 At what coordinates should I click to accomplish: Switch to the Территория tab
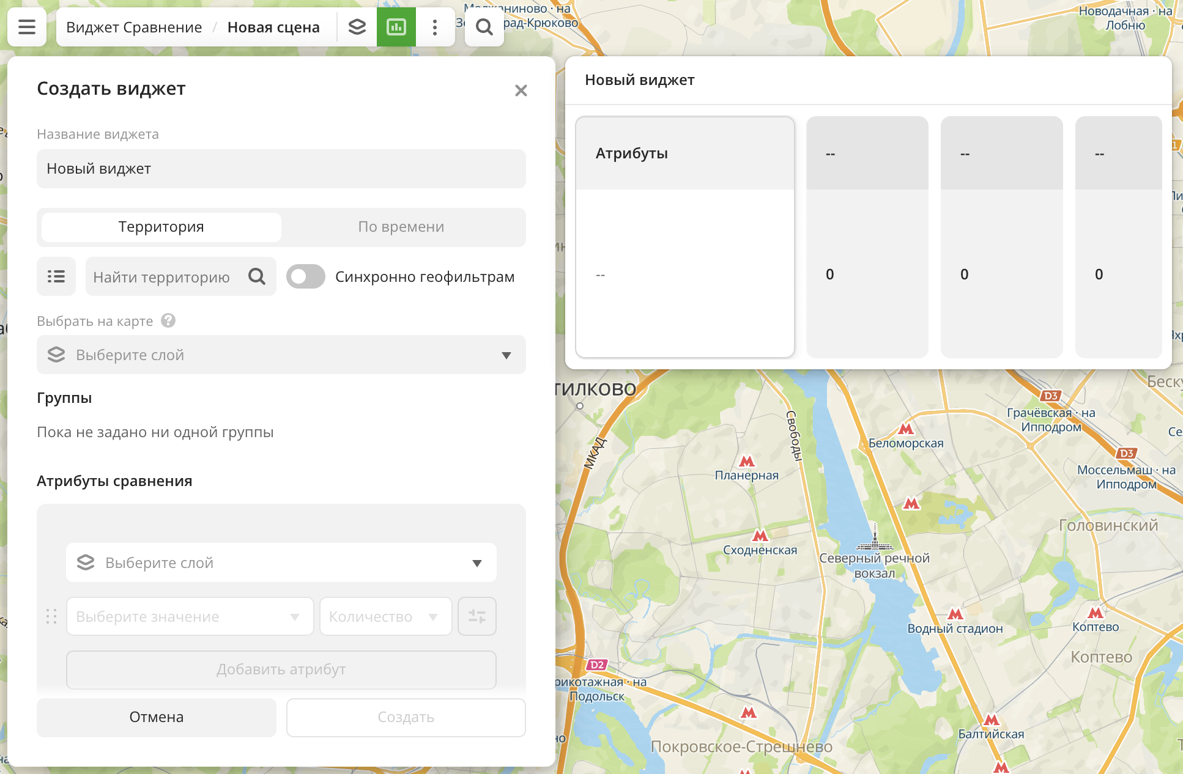(161, 227)
